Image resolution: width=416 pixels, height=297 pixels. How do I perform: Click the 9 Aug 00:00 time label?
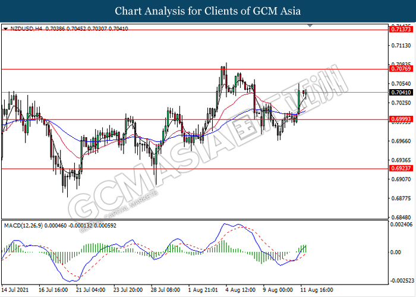(x=278, y=290)
